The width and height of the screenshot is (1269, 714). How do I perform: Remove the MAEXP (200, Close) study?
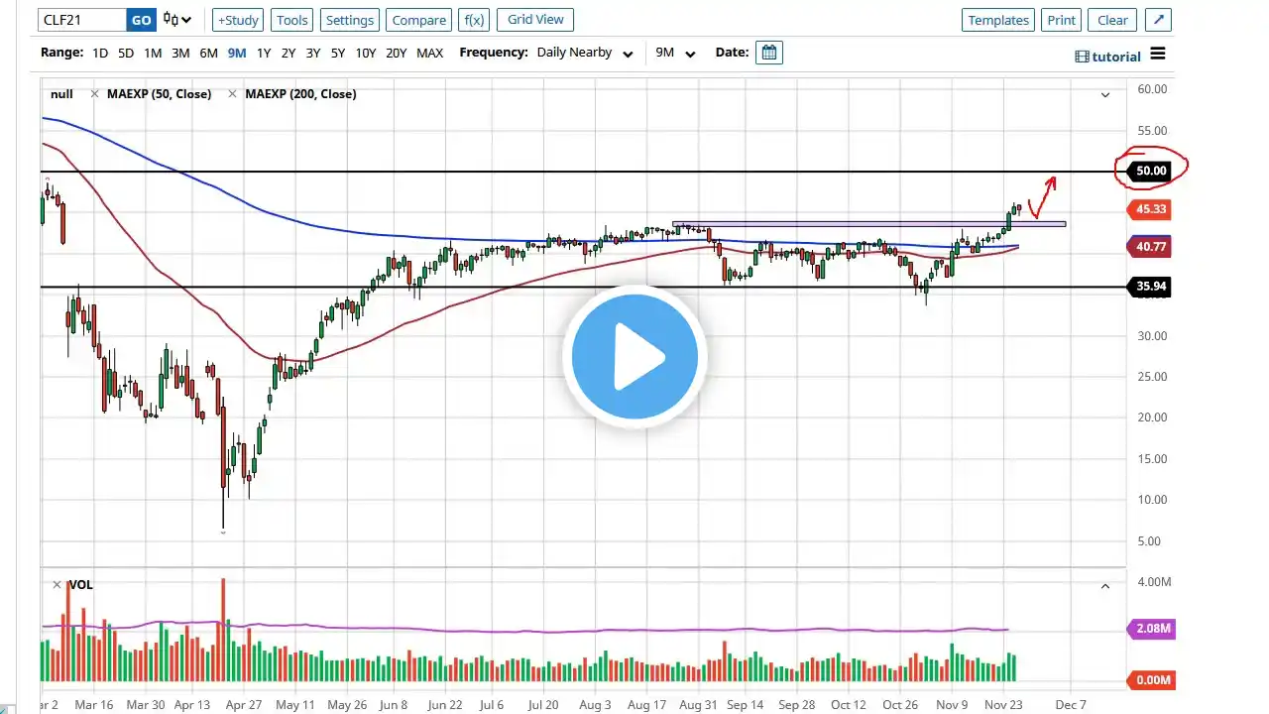tap(232, 94)
